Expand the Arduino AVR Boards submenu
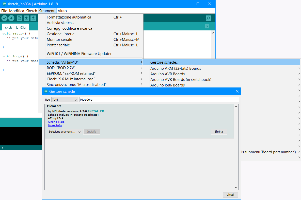Screen dimensions: 301x200 click(x=168, y=74)
